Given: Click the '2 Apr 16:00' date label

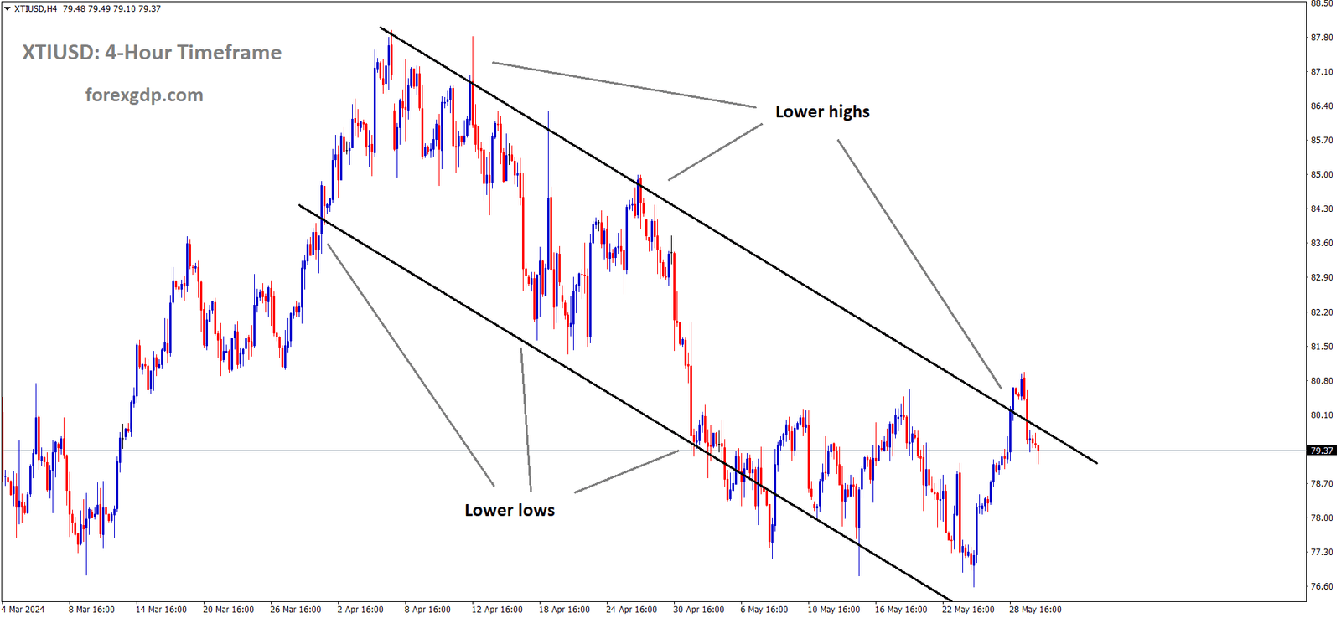Looking at the screenshot, I should 360,610.
